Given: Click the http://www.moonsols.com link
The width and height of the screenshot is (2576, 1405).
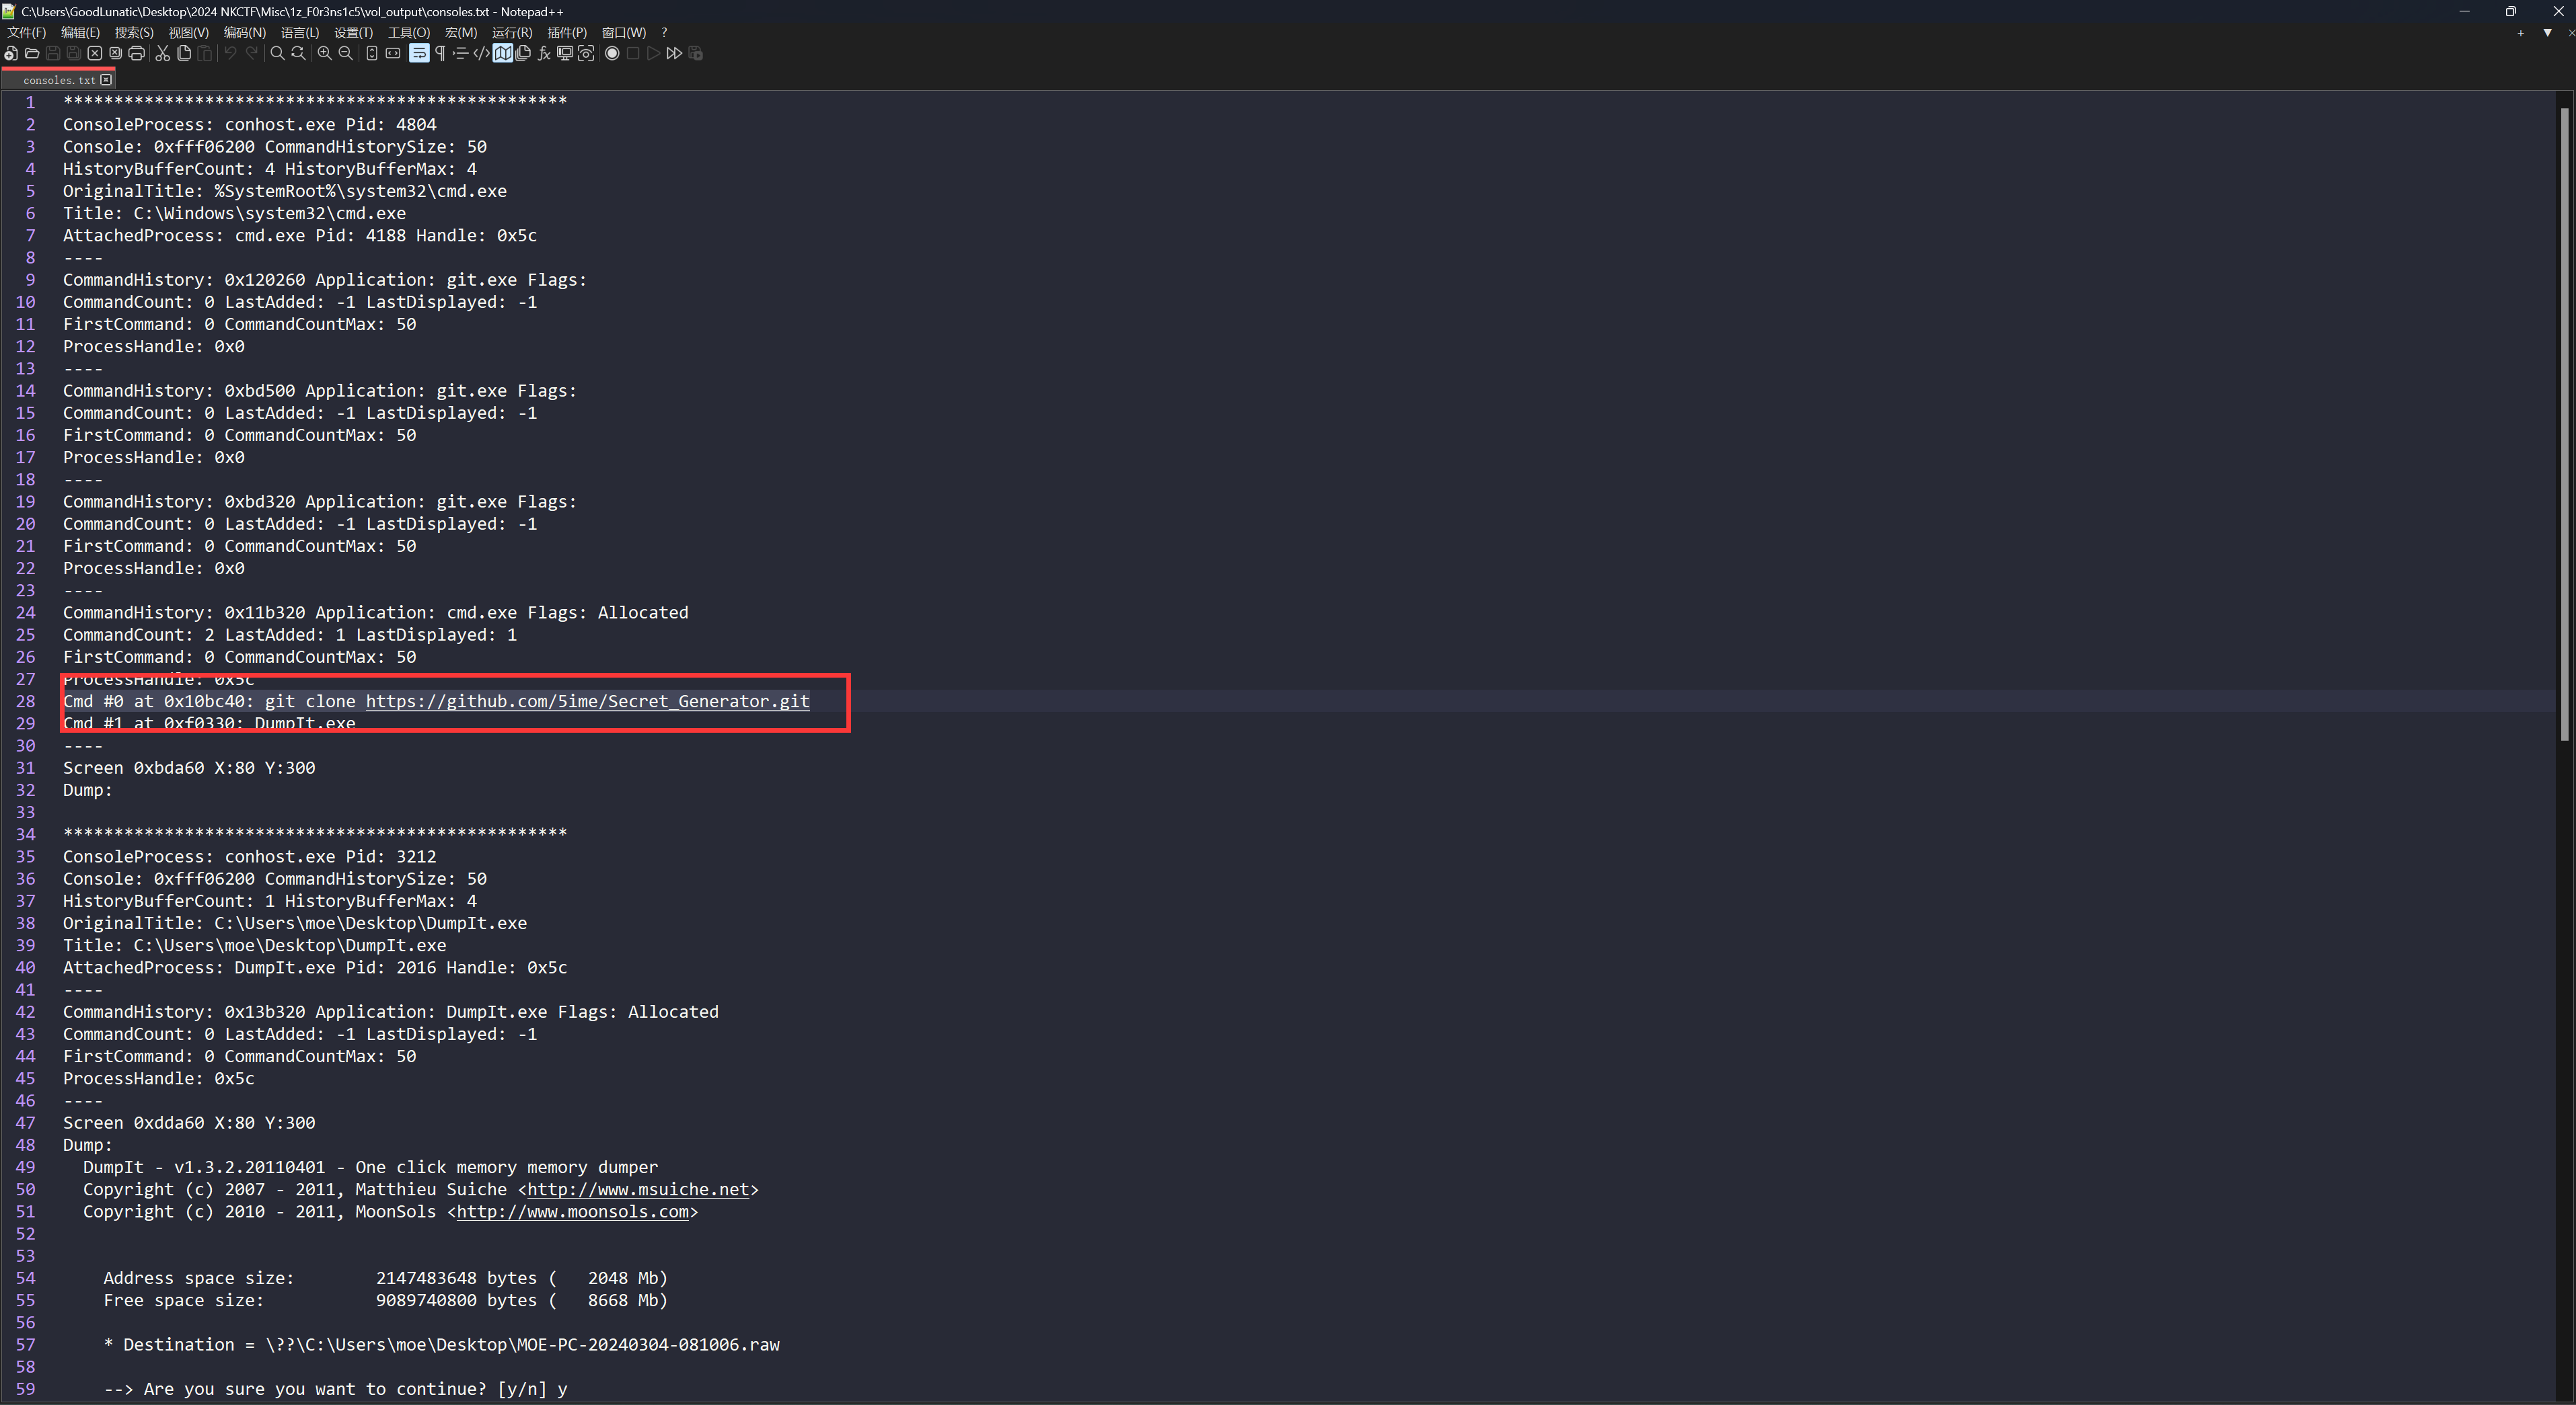Looking at the screenshot, I should [x=572, y=1211].
